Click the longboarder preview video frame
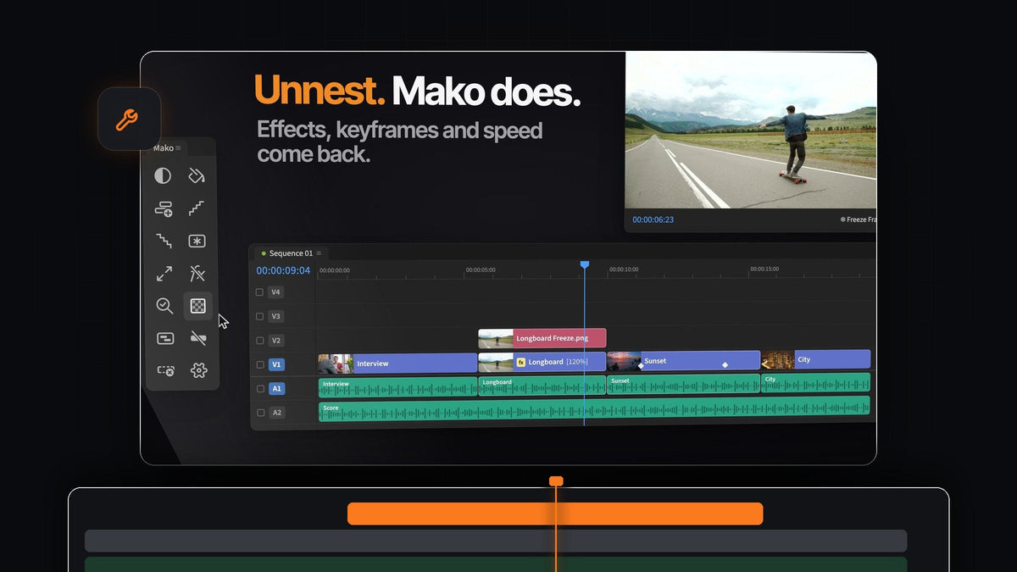The width and height of the screenshot is (1017, 572). tap(751, 131)
